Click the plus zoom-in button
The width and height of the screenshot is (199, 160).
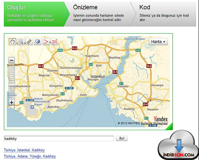12,102
